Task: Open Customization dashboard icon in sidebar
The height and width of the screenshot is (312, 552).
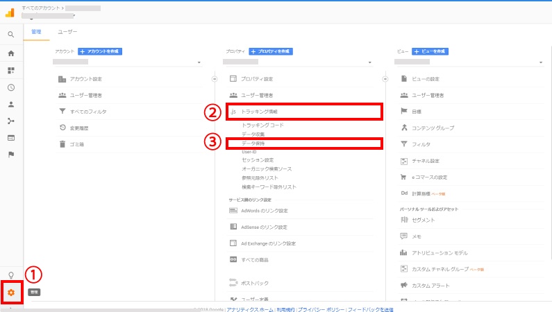Action: 11,70
